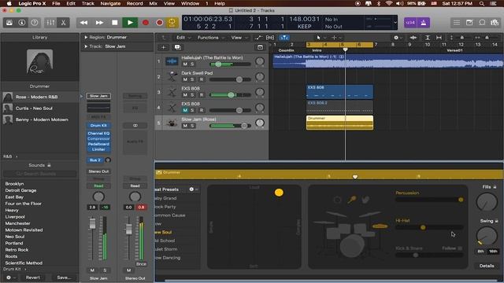
Task: Open Quick Help question mark button
Action: 35,23
